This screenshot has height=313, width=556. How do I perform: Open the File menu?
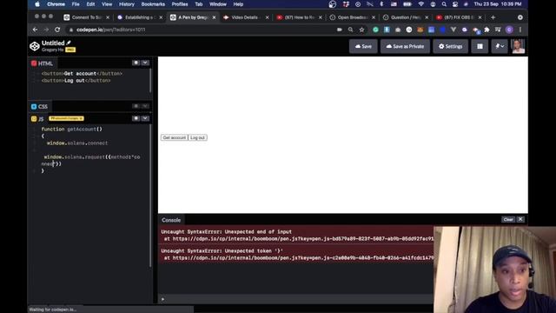coord(76,4)
